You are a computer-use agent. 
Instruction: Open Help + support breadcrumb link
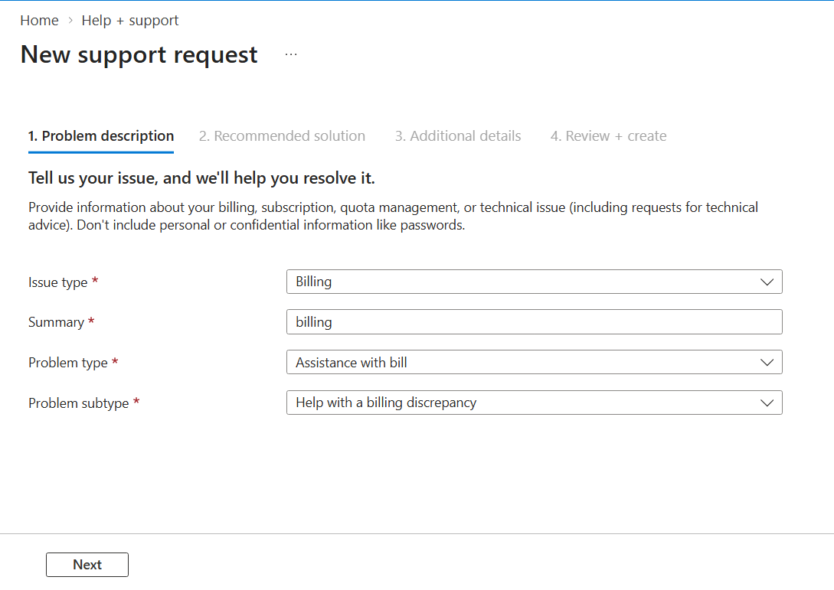tap(129, 20)
